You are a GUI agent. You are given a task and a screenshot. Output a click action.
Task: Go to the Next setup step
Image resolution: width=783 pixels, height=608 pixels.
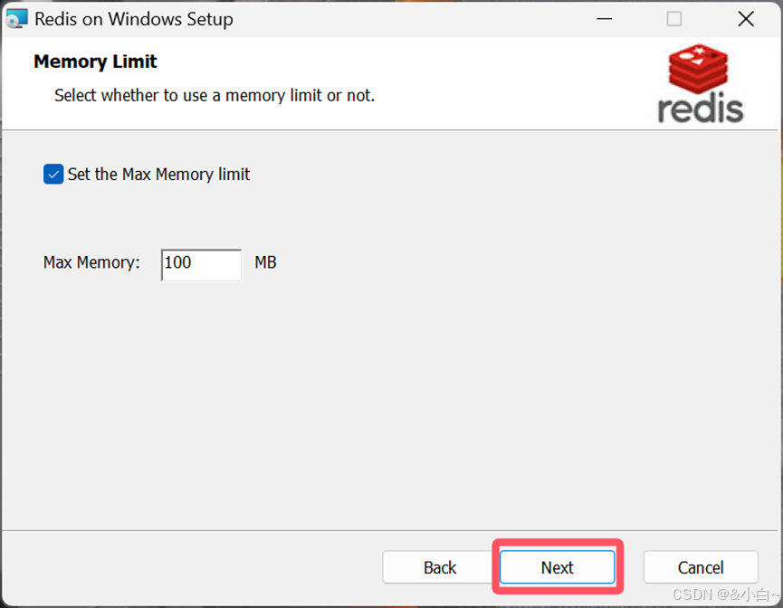558,567
